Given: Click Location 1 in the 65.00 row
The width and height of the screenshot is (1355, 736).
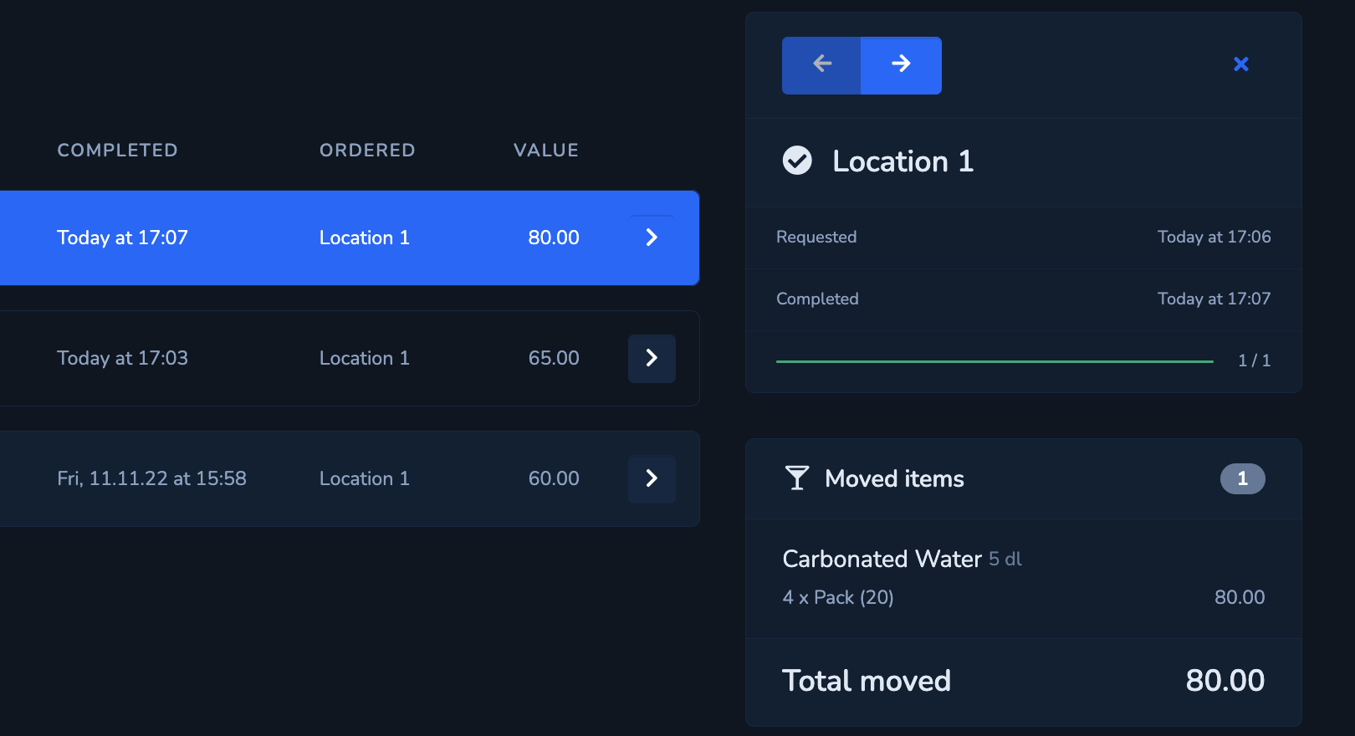Looking at the screenshot, I should coord(365,358).
